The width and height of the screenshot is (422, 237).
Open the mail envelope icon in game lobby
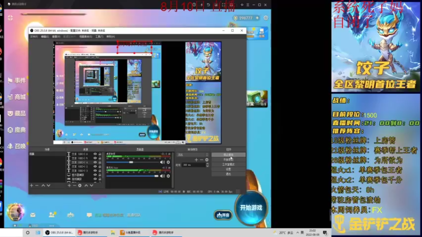point(33,215)
